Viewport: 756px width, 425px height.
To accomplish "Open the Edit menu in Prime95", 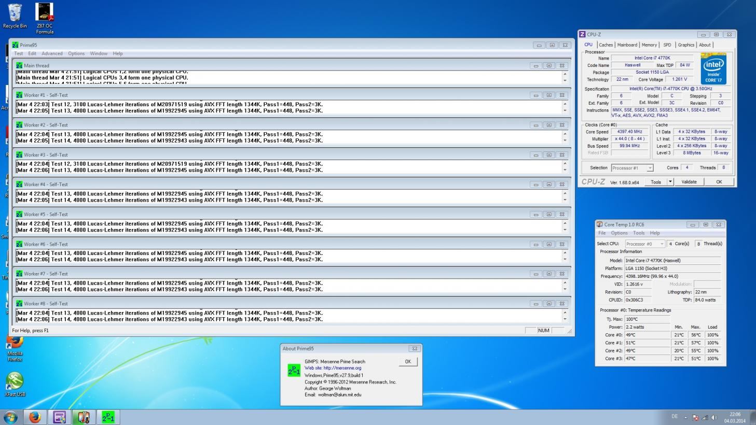I will point(32,53).
